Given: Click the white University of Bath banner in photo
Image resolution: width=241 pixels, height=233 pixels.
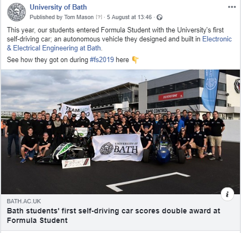Looking at the screenshot, I should pos(117,148).
